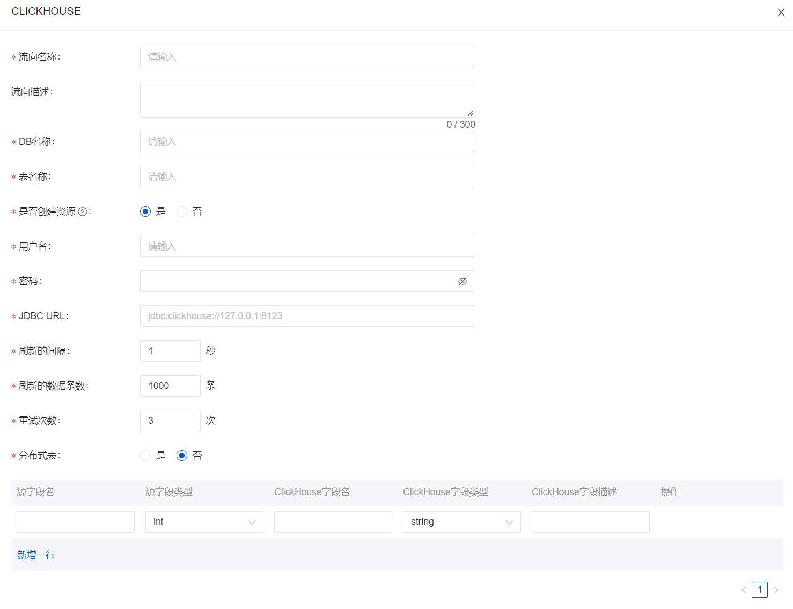The width and height of the screenshot is (793, 609).
Task: Open the help tooltip beside 是否创建资源
Action: 82,211
